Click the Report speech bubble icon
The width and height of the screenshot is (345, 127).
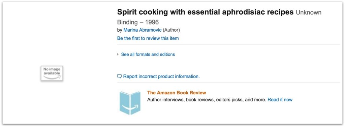(119, 76)
